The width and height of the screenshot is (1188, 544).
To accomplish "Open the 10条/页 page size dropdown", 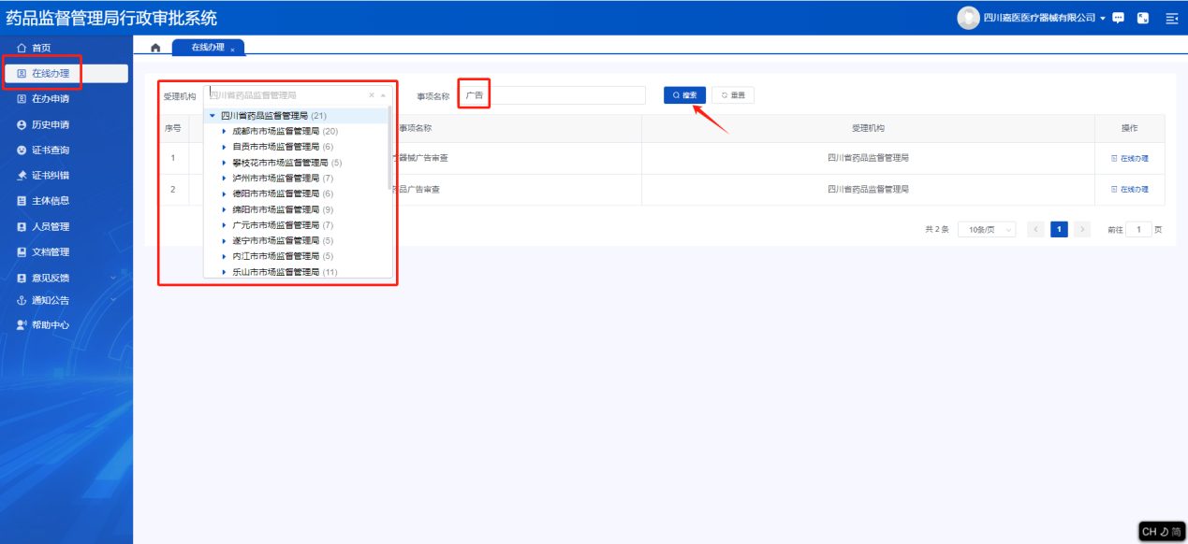I will 987,229.
